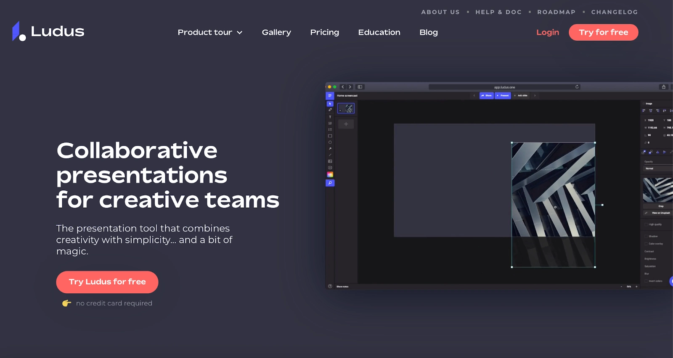Image resolution: width=673 pixels, height=358 pixels.
Task: Pick the circle shape tool
Action: pos(330,142)
